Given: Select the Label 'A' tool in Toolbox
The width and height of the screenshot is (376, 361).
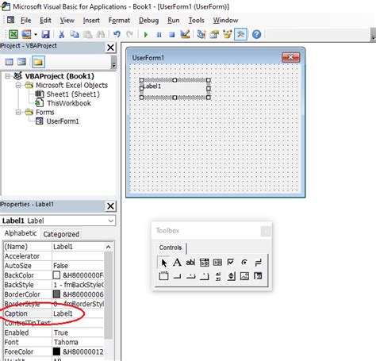Looking at the screenshot, I should tap(177, 263).
